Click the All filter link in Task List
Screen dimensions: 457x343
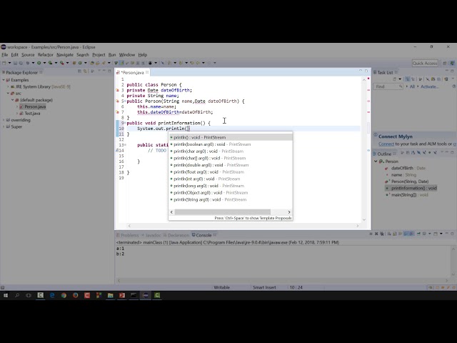[412, 86]
